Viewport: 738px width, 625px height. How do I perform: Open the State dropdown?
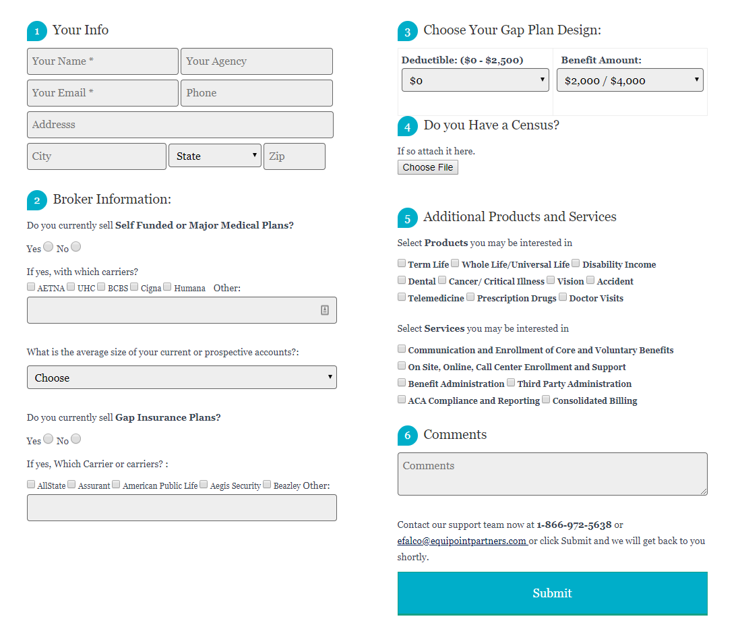click(214, 156)
